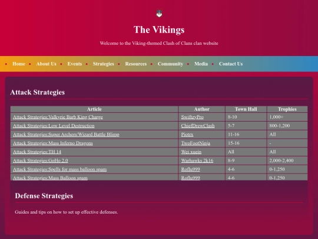This screenshot has width=318, height=239.
Task: Open Roflu999 link in spells row
Action: point(190,169)
